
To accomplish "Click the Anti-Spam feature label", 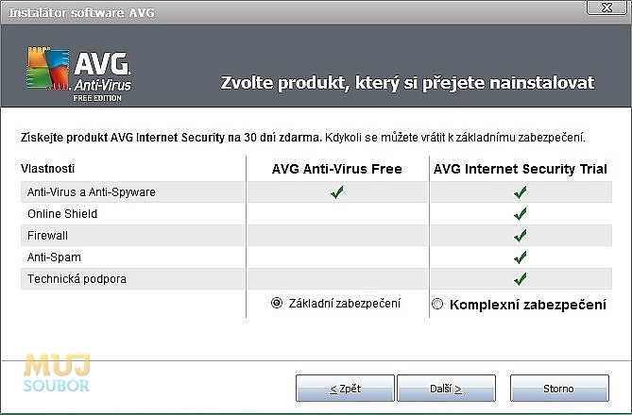I will tap(54, 257).
